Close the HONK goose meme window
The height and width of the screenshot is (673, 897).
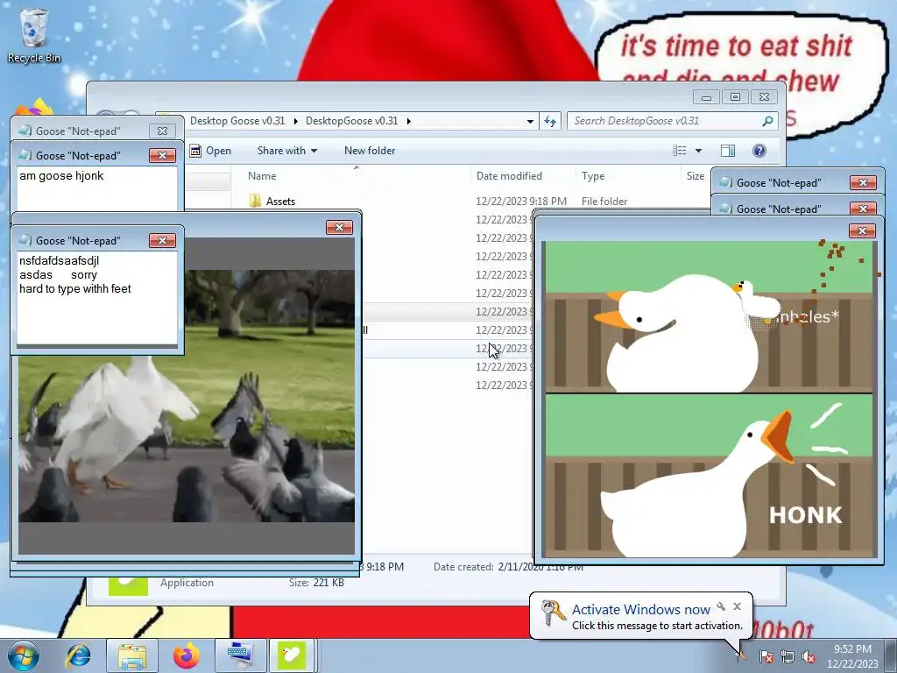863,230
